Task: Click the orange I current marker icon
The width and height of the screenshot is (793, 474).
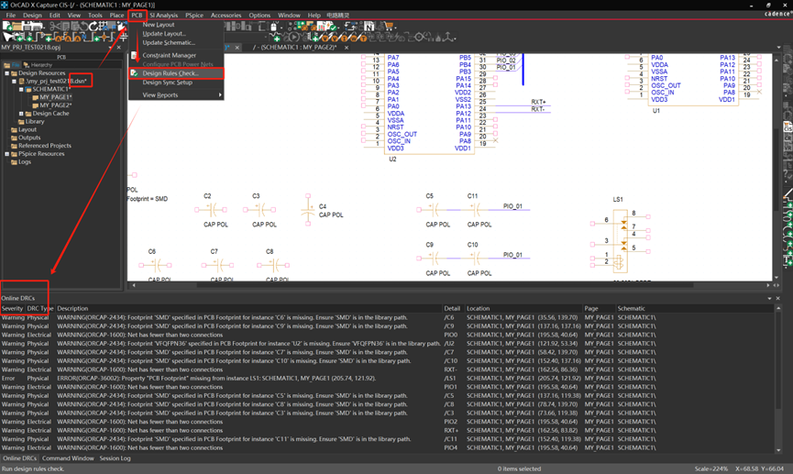Action: point(344,38)
